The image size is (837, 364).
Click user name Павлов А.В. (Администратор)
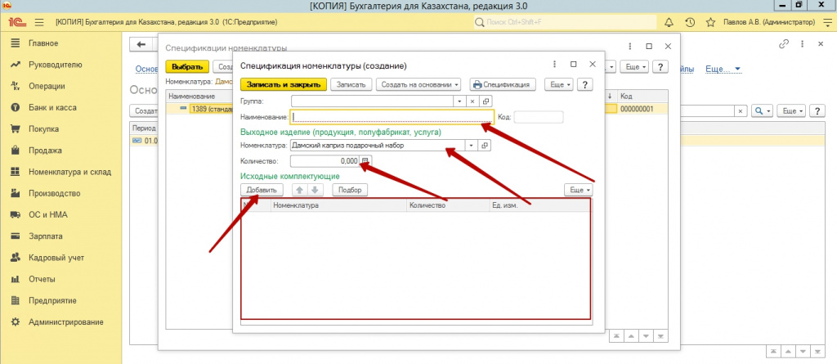769,22
